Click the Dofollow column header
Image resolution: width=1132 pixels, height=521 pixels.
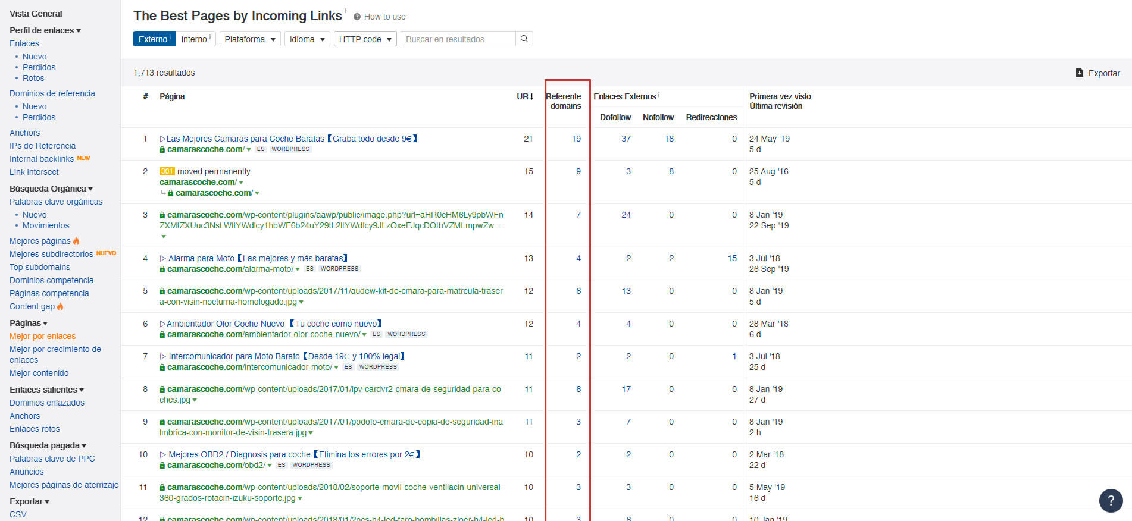point(615,117)
